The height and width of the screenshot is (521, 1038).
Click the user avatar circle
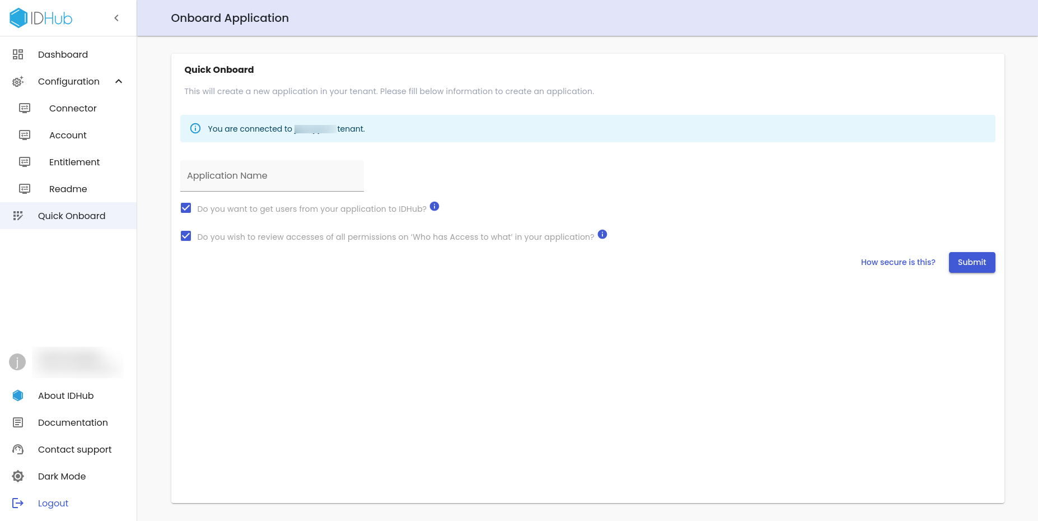click(x=17, y=362)
